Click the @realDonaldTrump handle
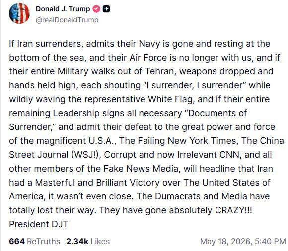 tap(67, 20)
